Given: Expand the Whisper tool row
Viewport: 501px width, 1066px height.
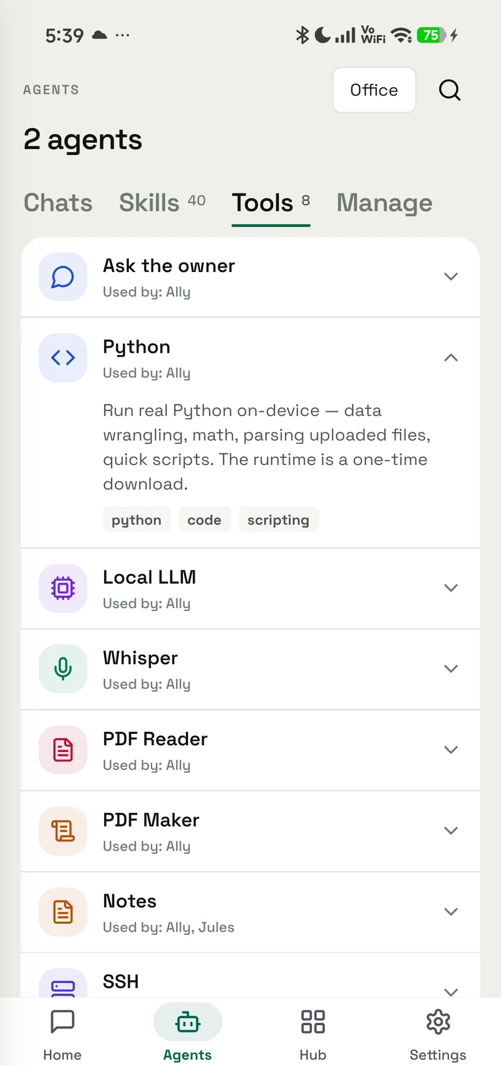Looking at the screenshot, I should [451, 669].
